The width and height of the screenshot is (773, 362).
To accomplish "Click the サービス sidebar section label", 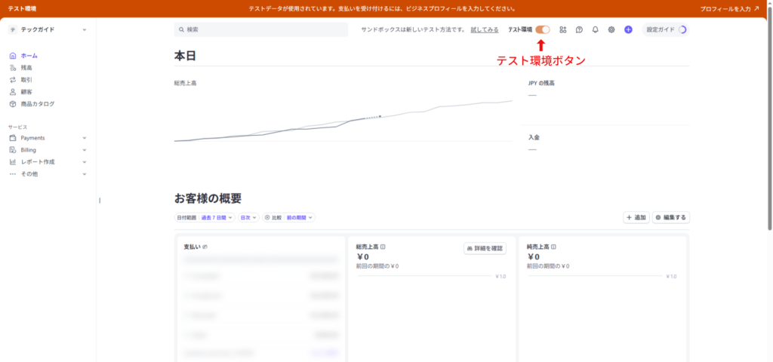I will click(x=18, y=127).
